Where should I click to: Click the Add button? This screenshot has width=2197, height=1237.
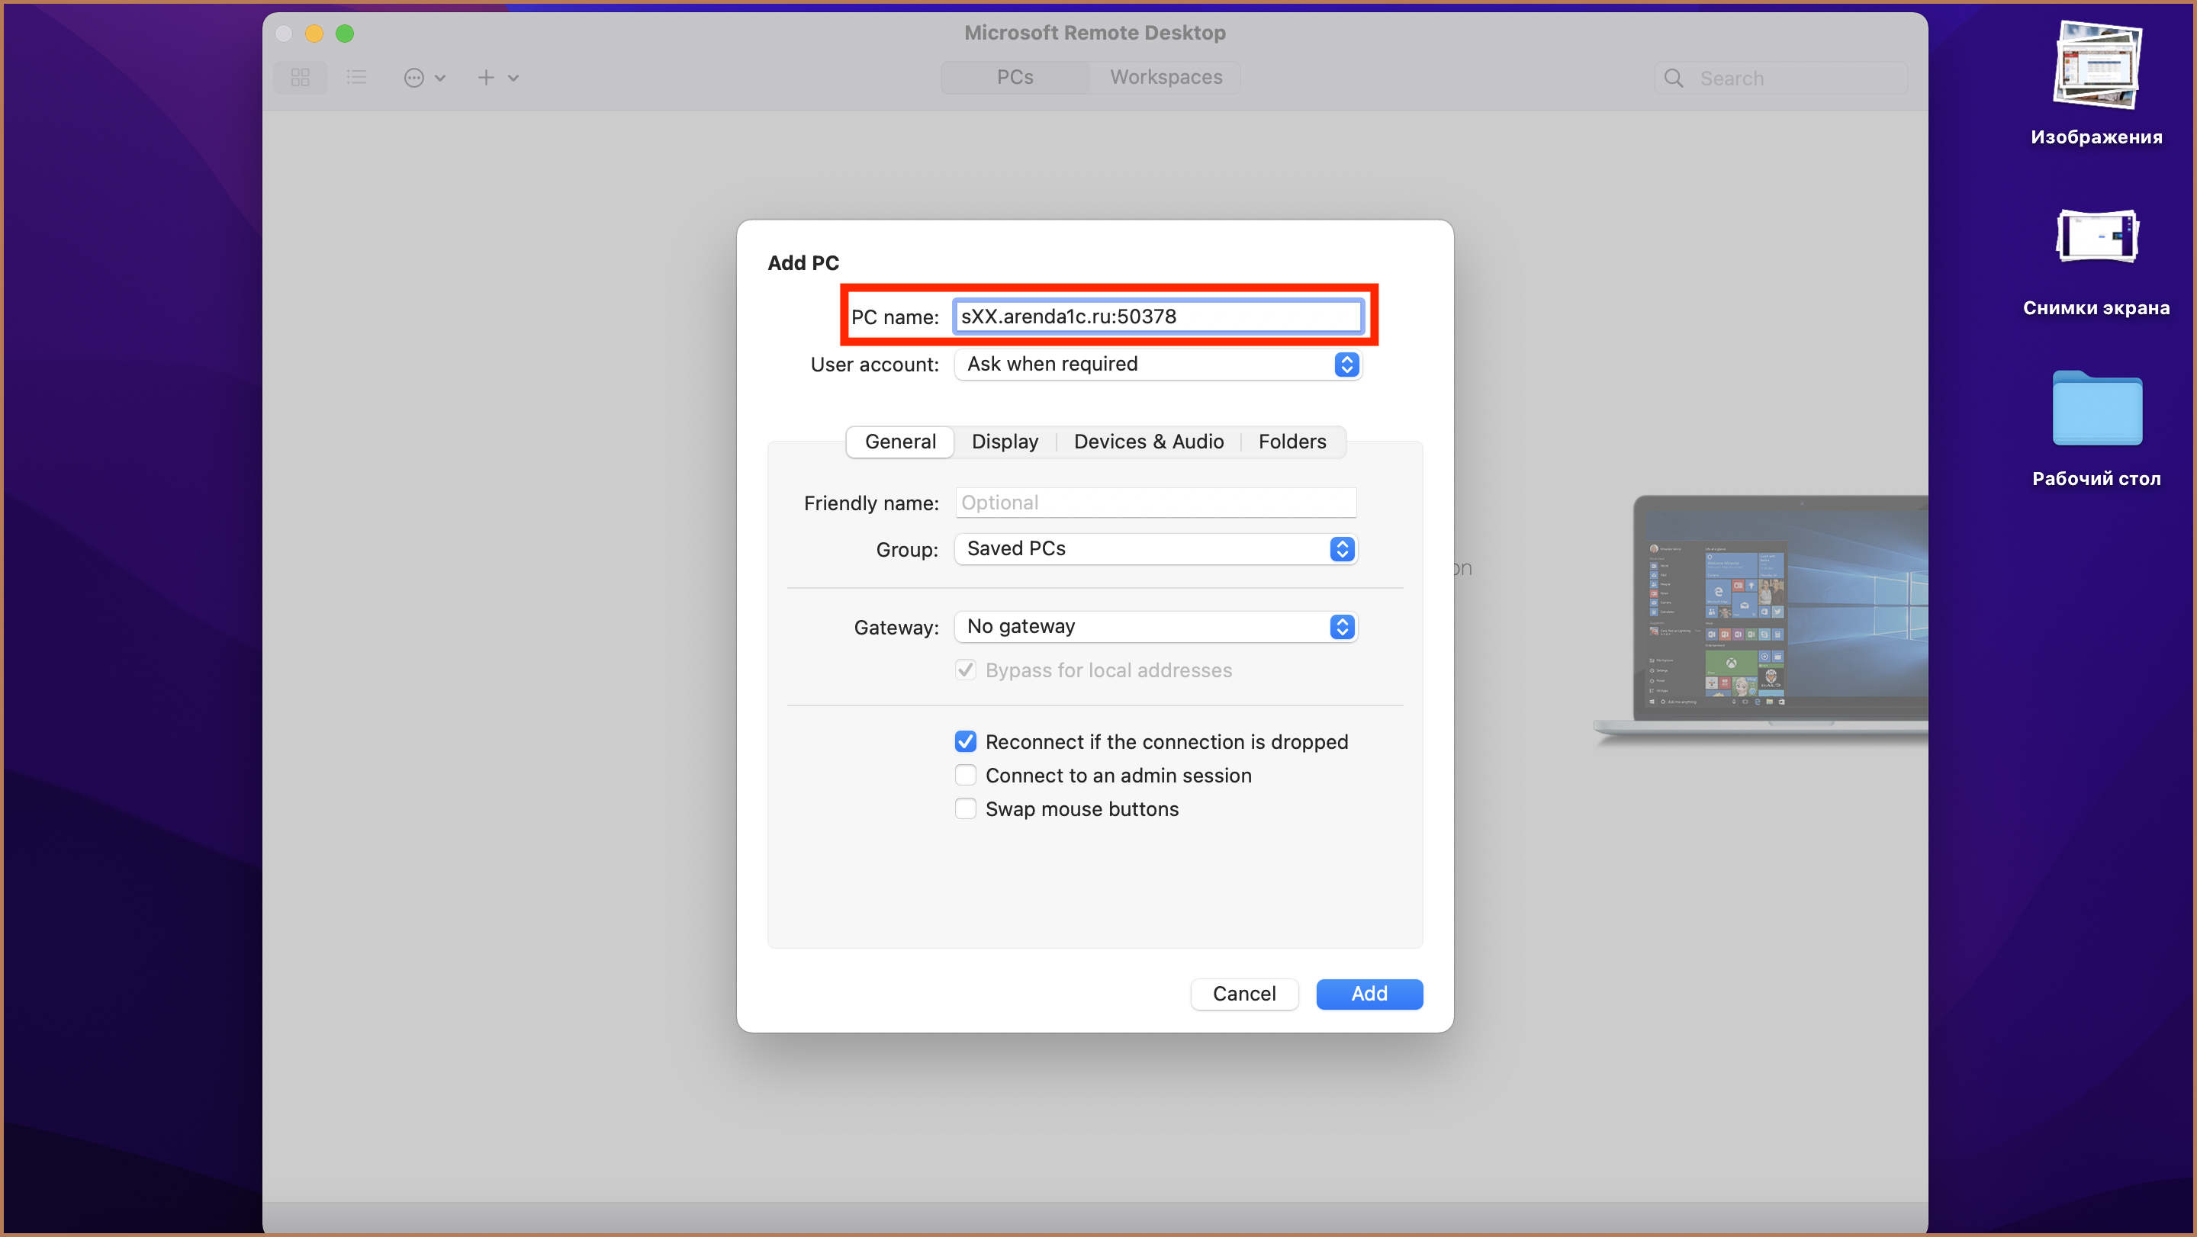1367,993
